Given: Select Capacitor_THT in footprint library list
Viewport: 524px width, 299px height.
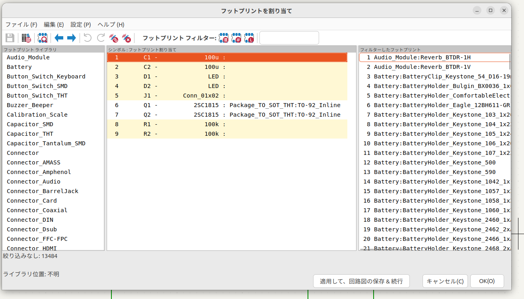Looking at the screenshot, I should pyautogui.click(x=30, y=134).
